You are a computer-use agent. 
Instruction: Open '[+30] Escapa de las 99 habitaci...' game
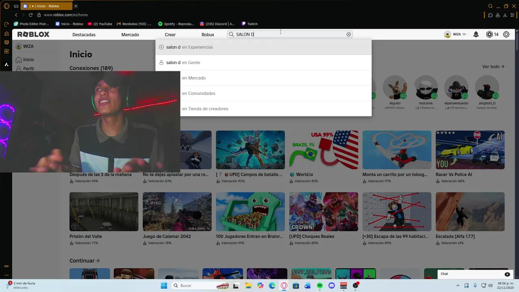pyautogui.click(x=397, y=212)
